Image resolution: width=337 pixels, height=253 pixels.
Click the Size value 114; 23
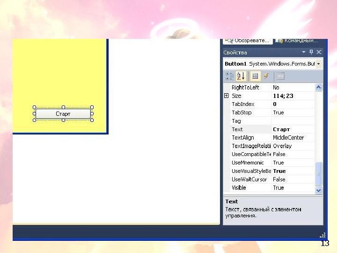tap(283, 96)
